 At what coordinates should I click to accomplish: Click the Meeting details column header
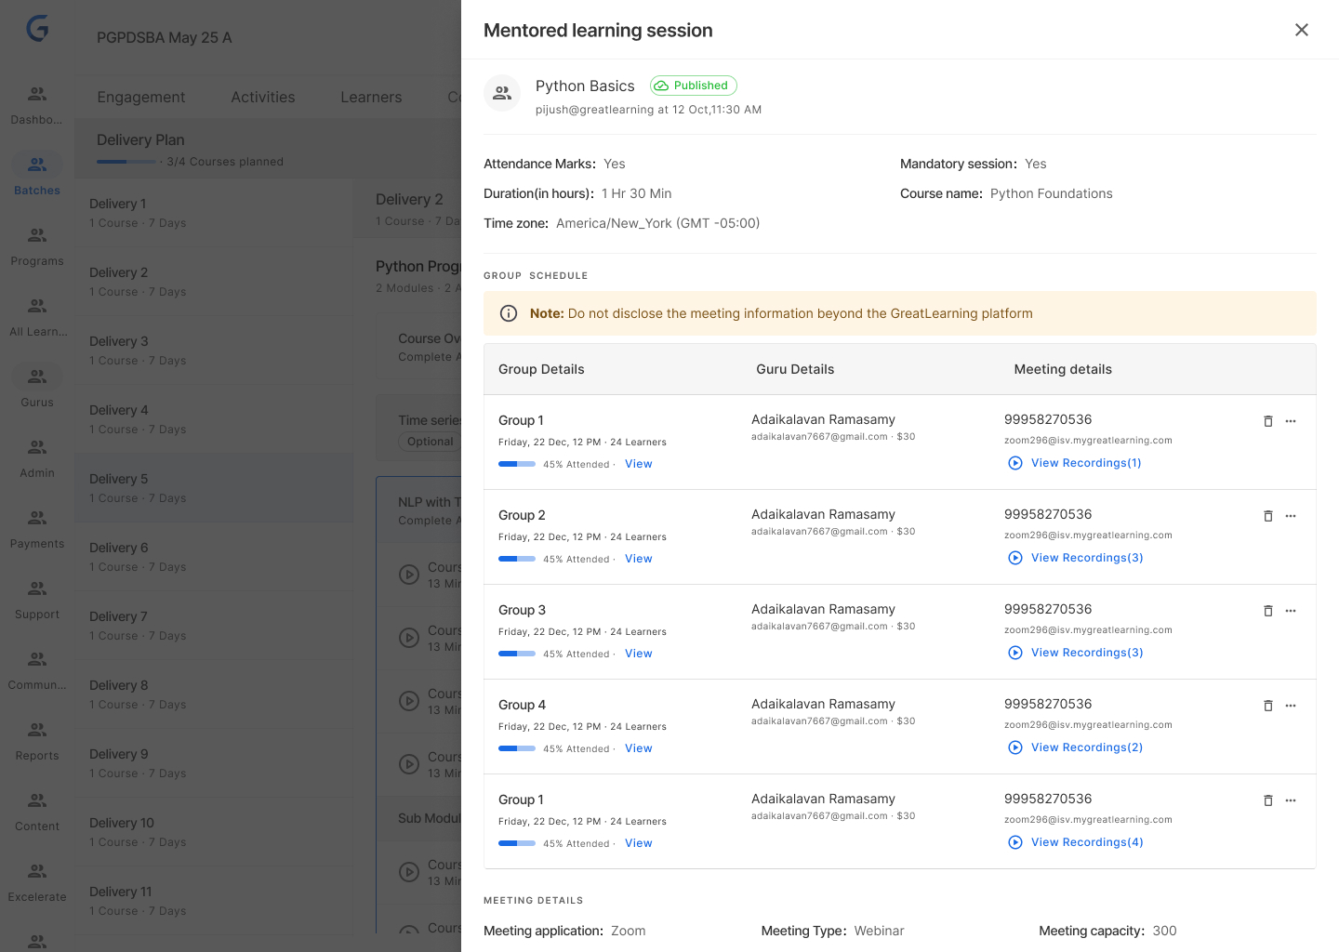pos(1063,369)
